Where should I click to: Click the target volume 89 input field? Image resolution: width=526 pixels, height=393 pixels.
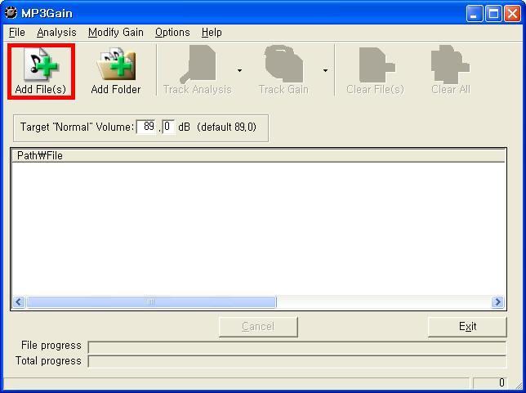[146, 127]
